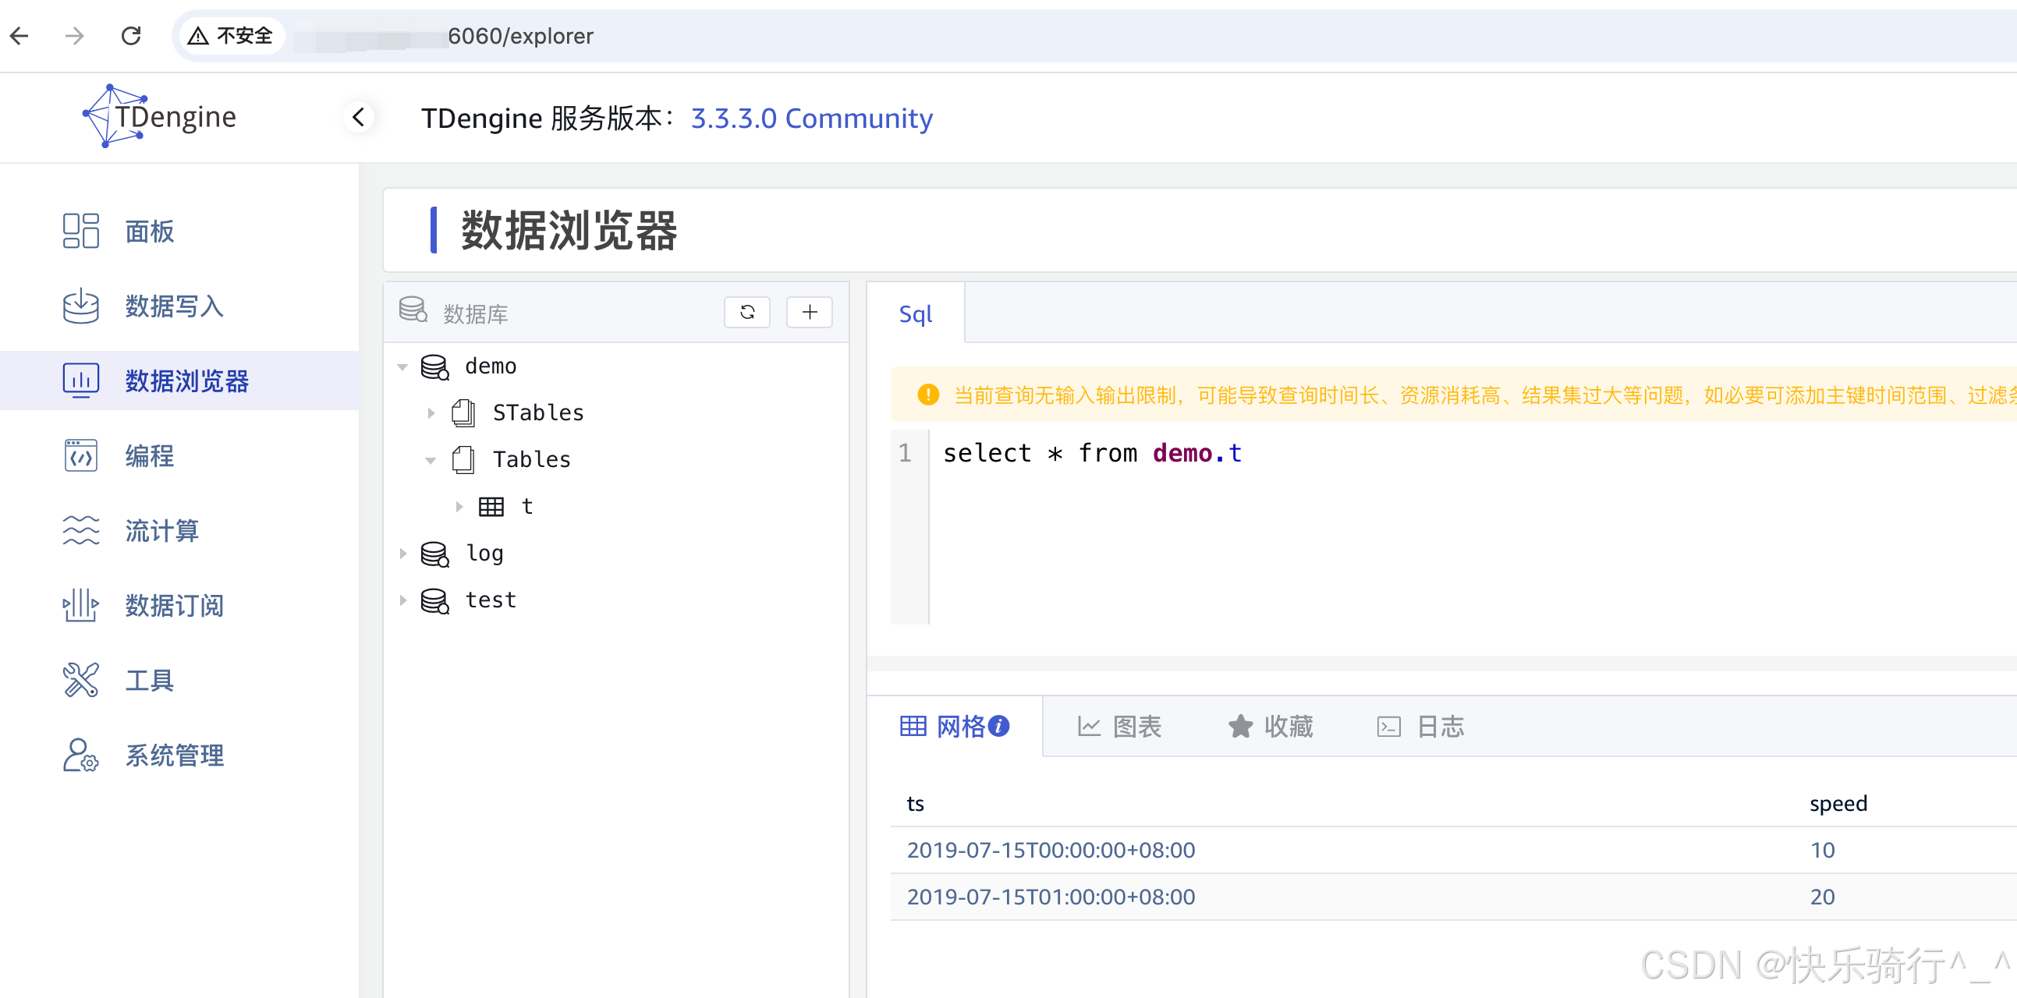Click the 数据订阅 icon
2017x998 pixels.
80,605
